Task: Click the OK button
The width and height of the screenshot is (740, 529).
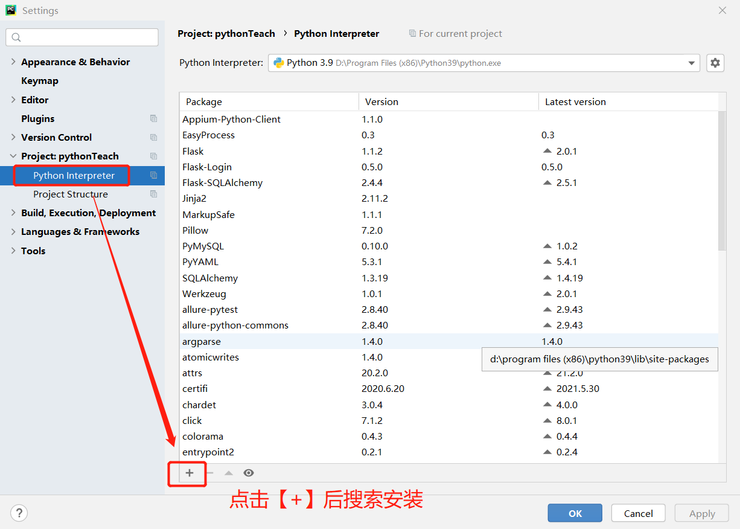Action: [575, 513]
